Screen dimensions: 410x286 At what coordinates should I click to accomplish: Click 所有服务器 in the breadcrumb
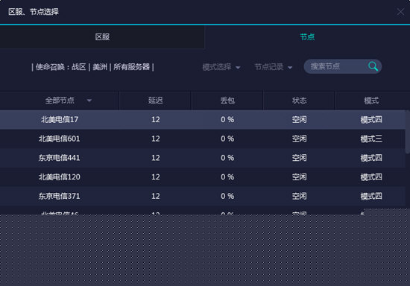click(x=131, y=67)
